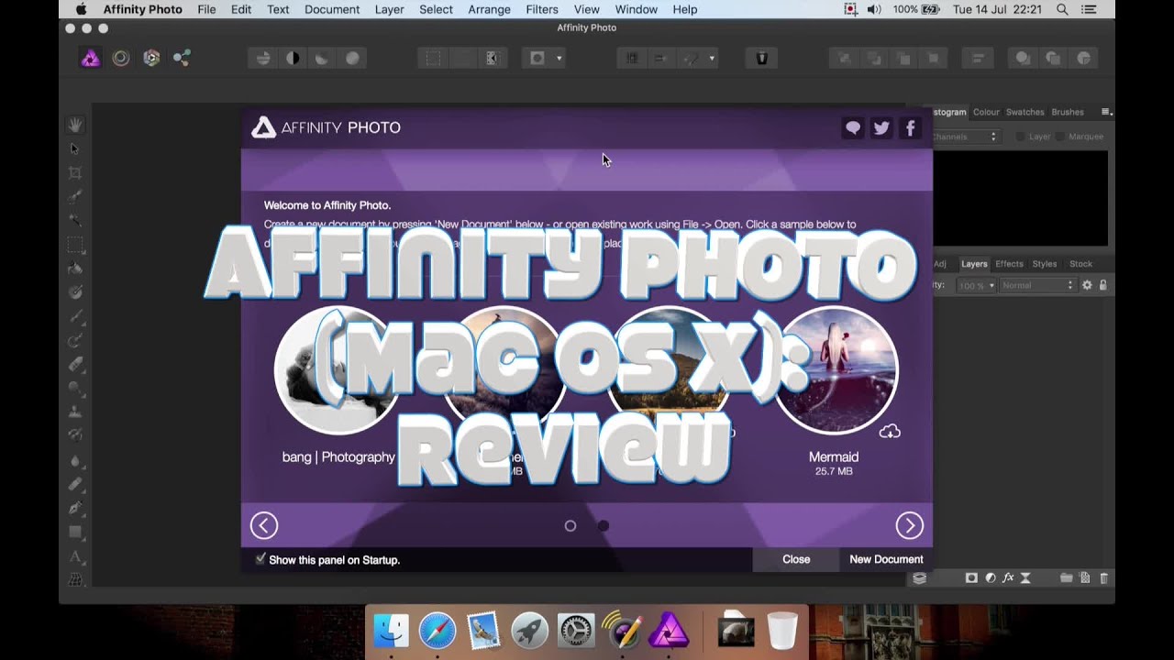Go to next samples page arrow
The width and height of the screenshot is (1174, 660).
(909, 525)
